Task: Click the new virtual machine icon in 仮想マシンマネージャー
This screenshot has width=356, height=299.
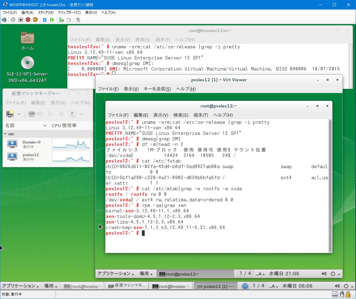Action: click(x=10, y=114)
